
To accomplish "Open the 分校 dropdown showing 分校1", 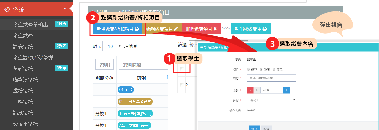I will (272, 100).
